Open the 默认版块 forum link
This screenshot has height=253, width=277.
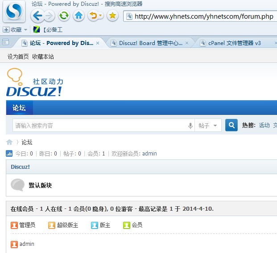pos(40,185)
